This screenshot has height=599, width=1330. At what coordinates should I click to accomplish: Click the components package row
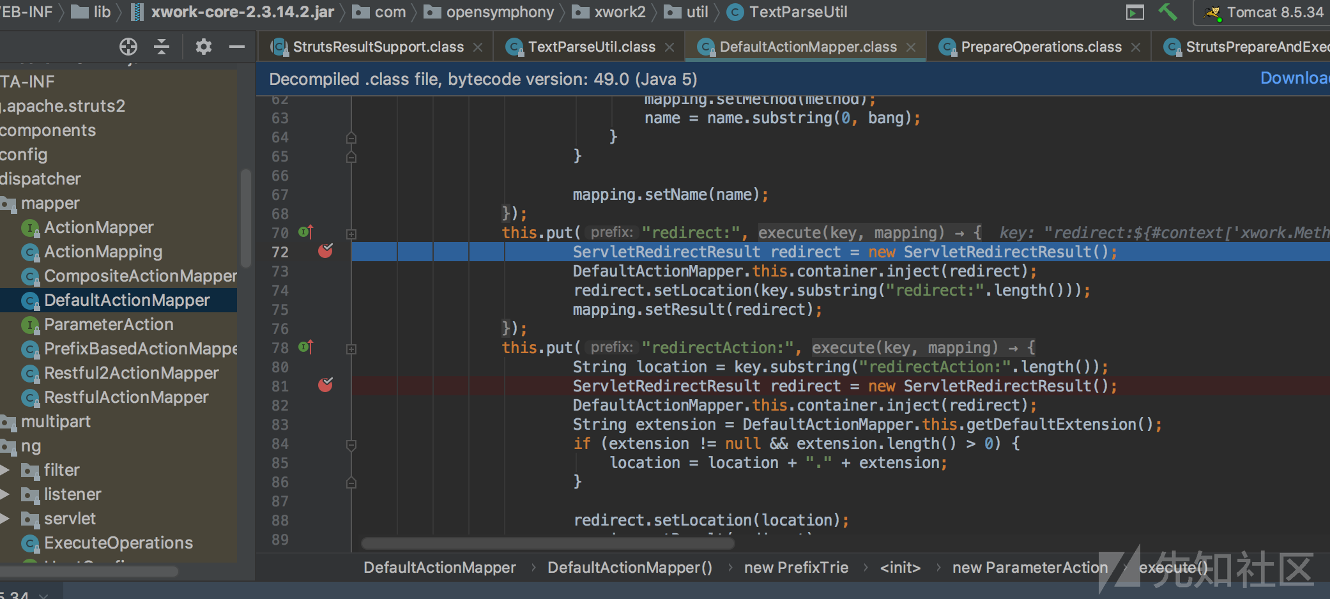click(x=48, y=130)
